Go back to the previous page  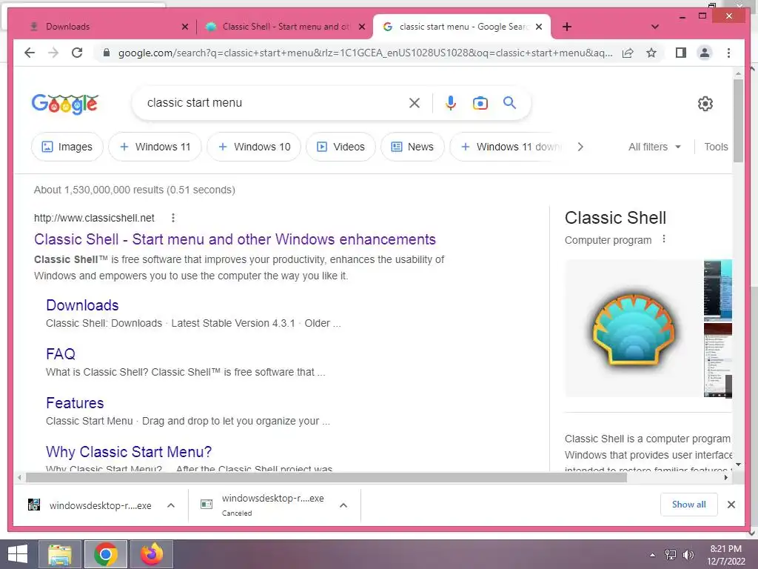[30, 53]
